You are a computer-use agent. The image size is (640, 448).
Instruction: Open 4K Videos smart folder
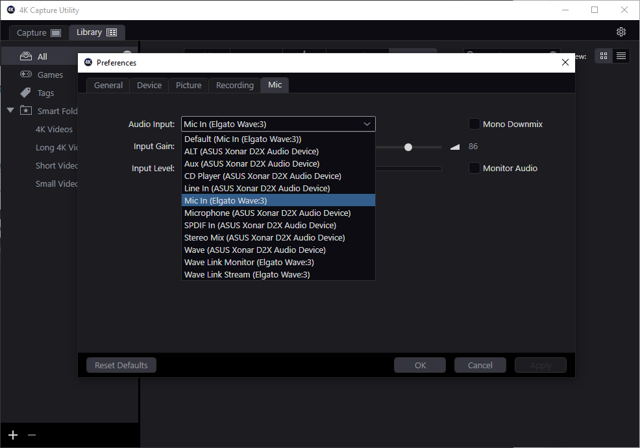coord(54,129)
